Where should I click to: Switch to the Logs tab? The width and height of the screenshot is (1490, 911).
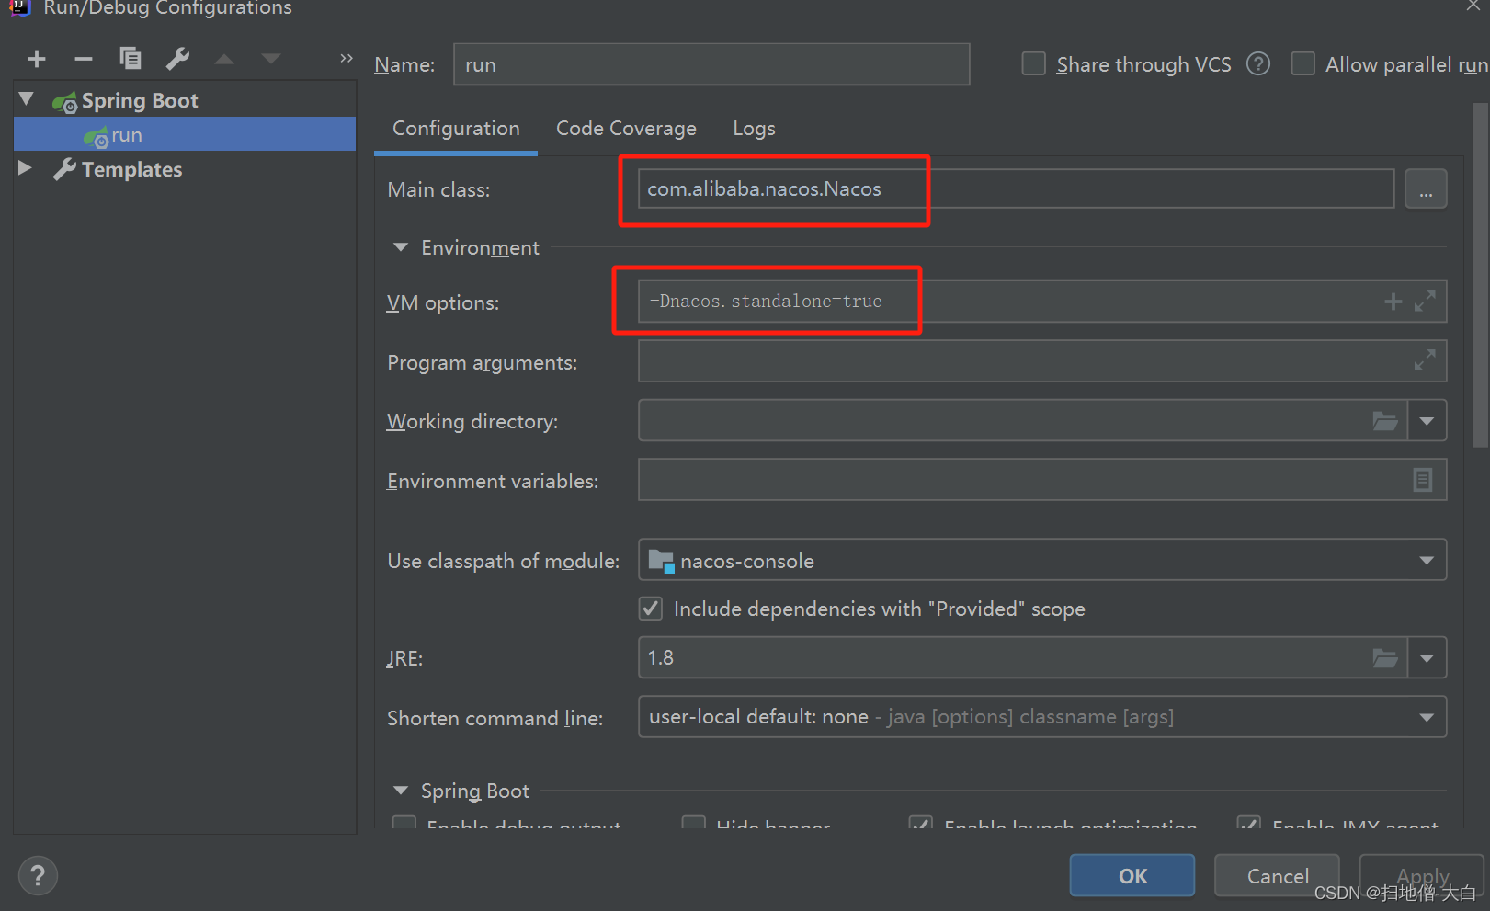pyautogui.click(x=754, y=129)
